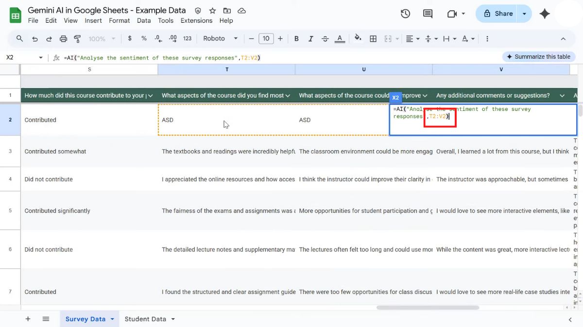Open the comments panel icon

(428, 14)
